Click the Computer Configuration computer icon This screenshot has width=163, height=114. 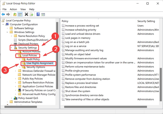coord(7,24)
